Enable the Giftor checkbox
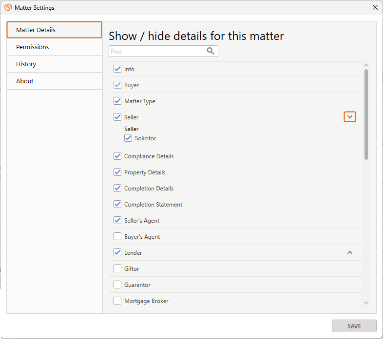The height and width of the screenshot is (341, 383). [117, 269]
